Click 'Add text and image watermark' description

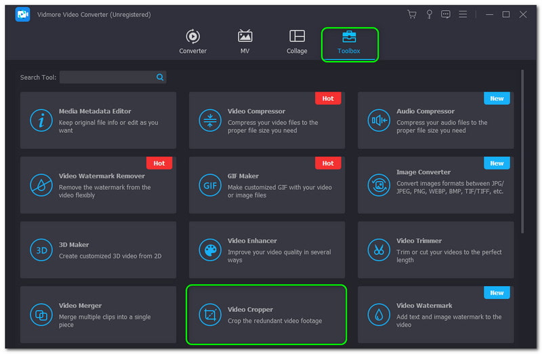pyautogui.click(x=449, y=321)
